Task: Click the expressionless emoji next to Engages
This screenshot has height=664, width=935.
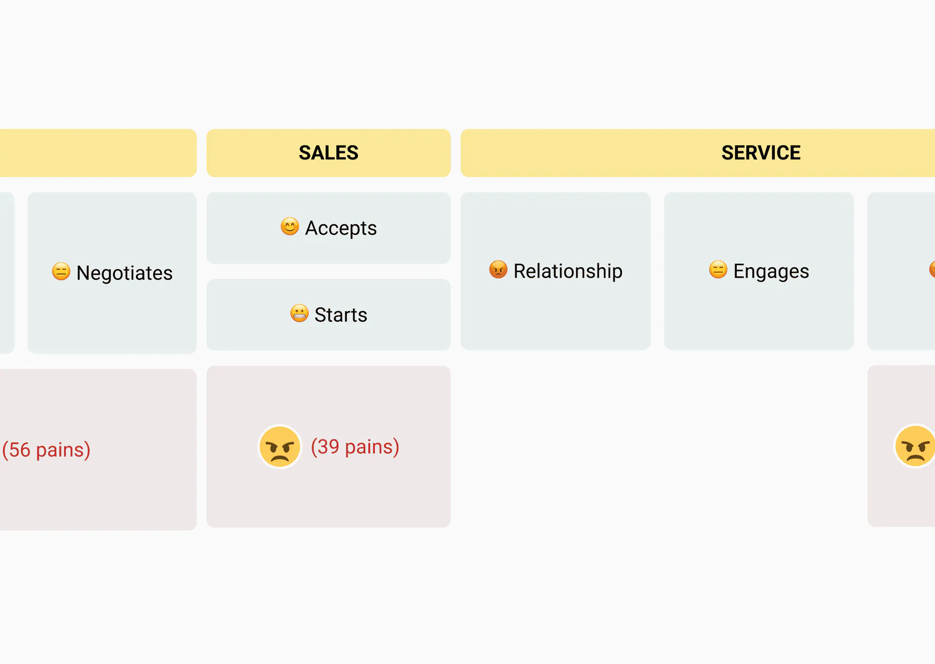Action: (718, 269)
